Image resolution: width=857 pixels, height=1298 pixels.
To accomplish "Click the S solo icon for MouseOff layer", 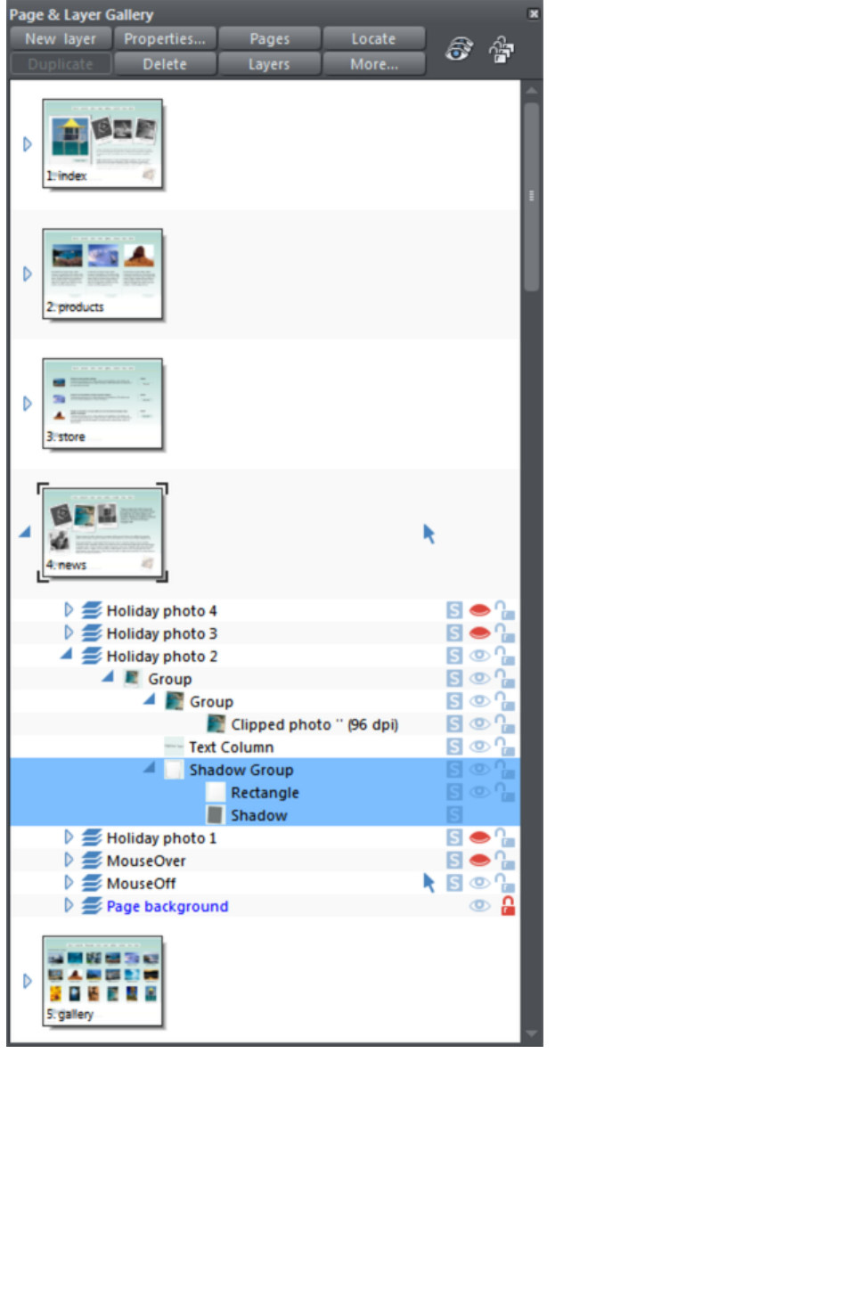I will tap(454, 883).
